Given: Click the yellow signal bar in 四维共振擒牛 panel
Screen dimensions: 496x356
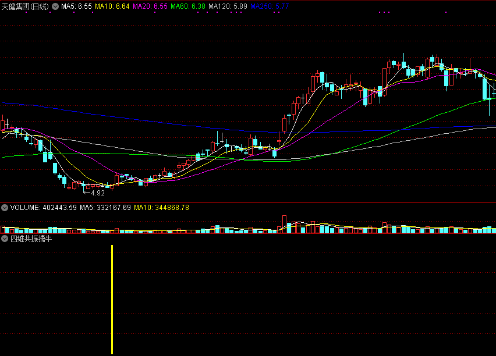Looking at the screenshot, I should tap(112, 300).
